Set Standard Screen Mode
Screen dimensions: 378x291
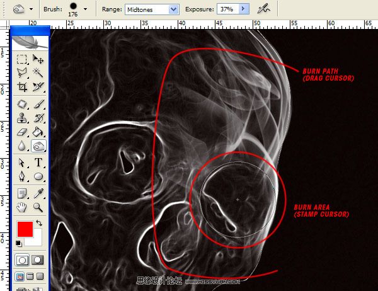tap(20, 277)
